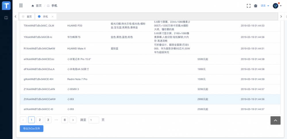Click timestamp 2019-03-19 01:44:53

coord(253,26)
